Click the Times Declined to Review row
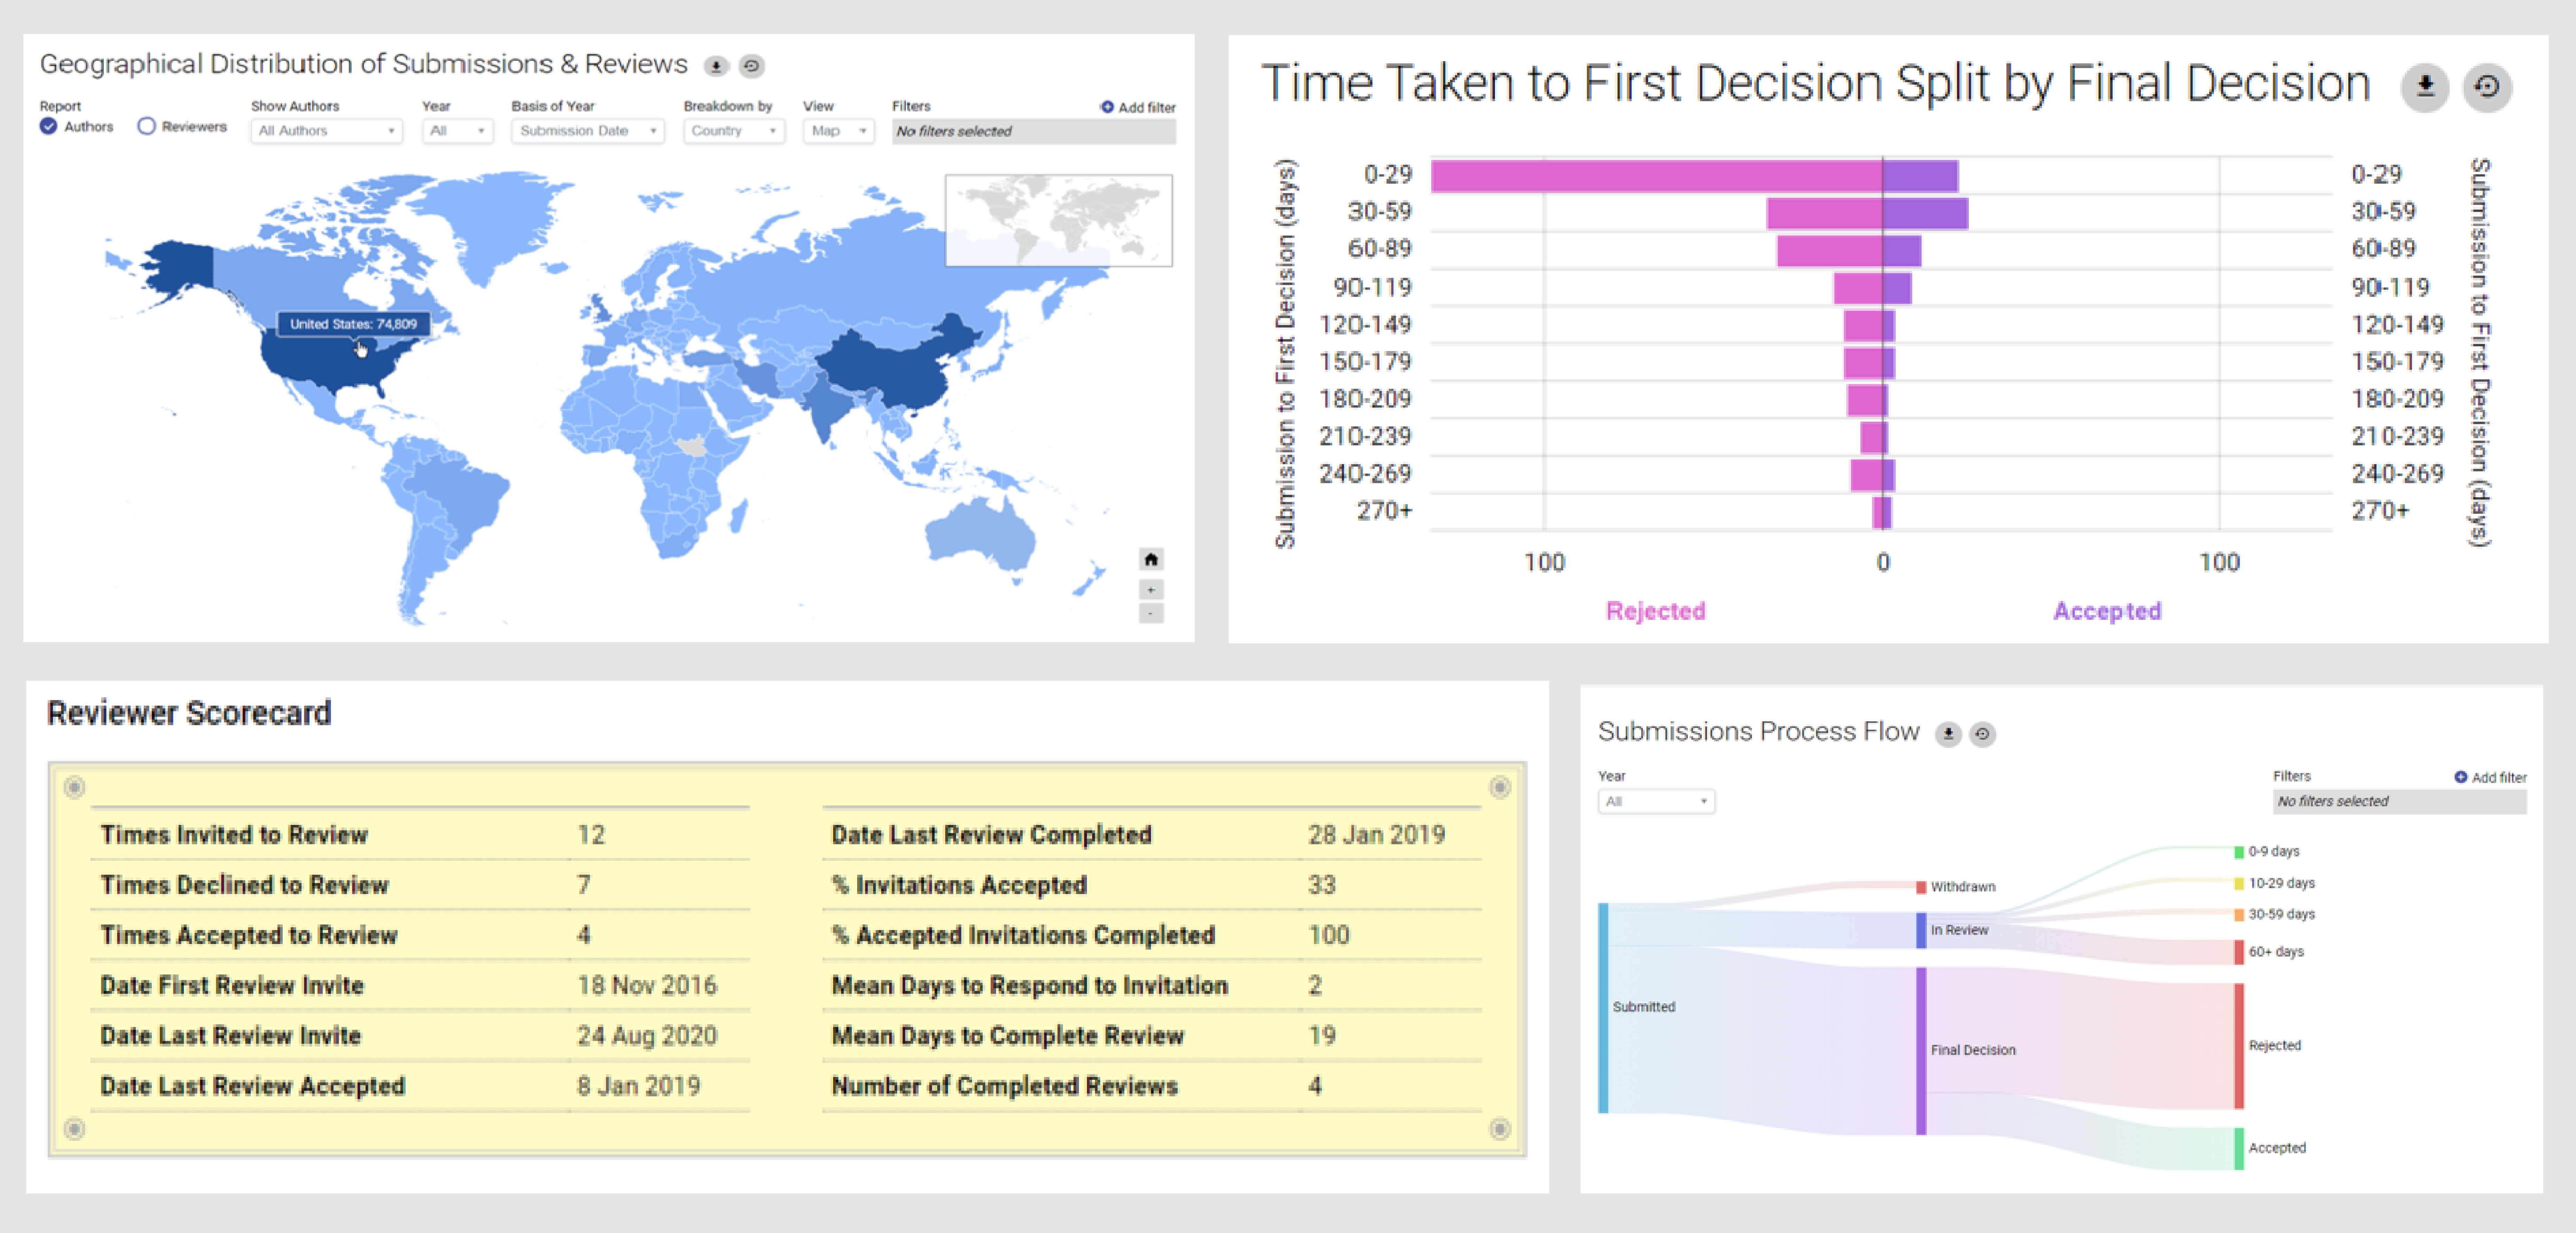 420,885
